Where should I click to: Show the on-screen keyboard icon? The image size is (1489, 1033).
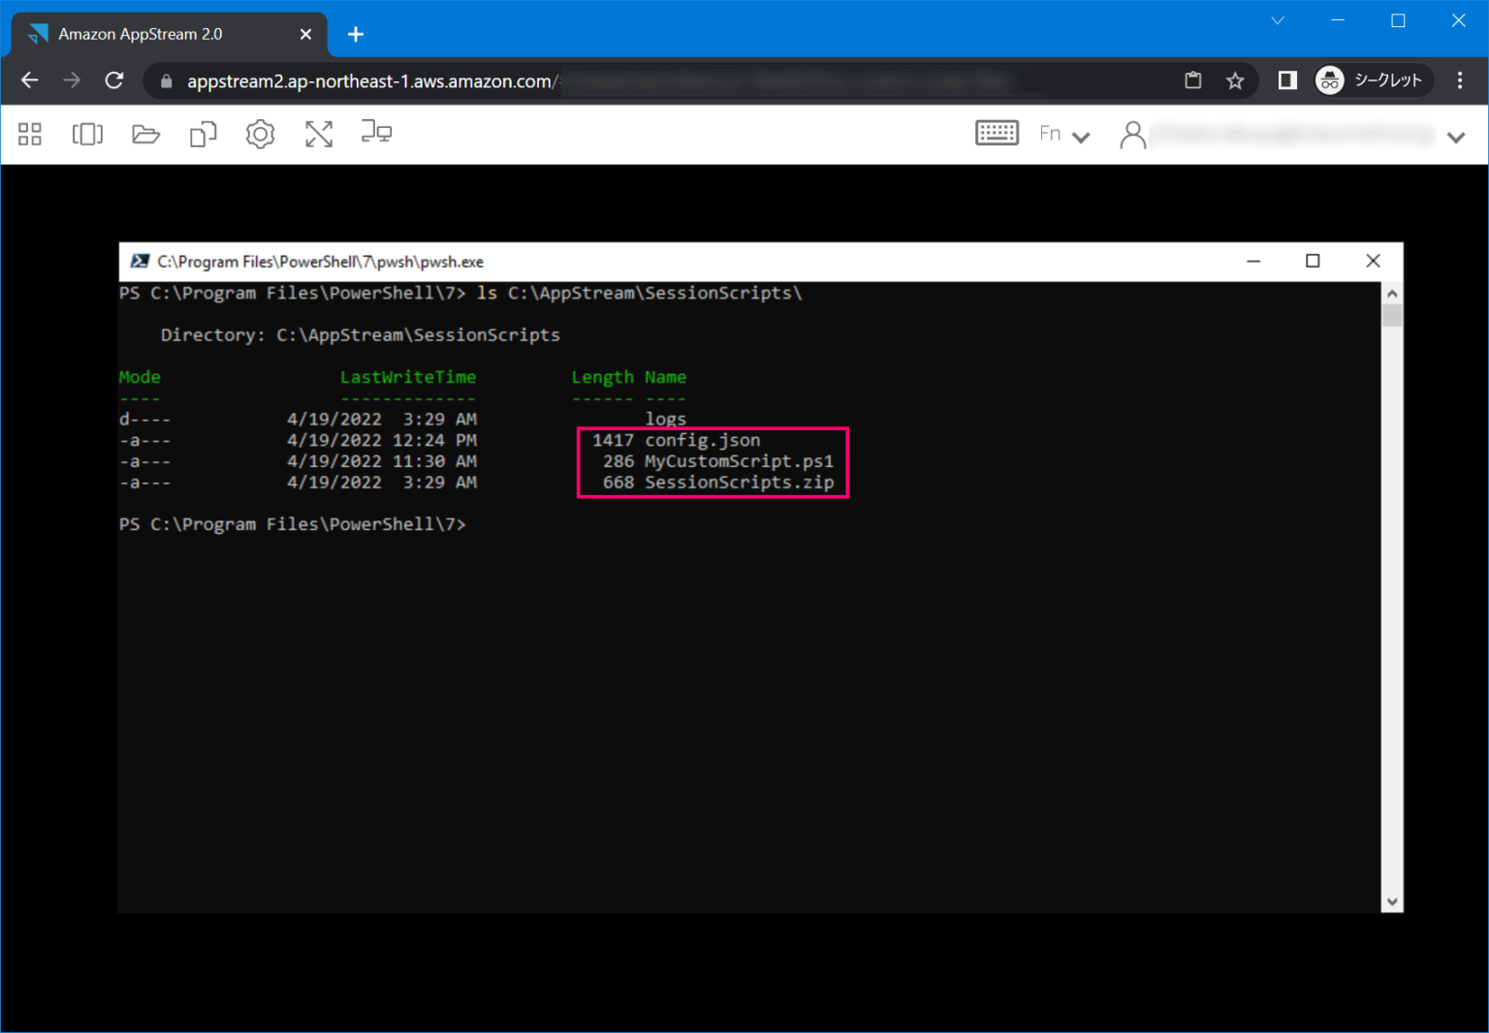coord(997,133)
